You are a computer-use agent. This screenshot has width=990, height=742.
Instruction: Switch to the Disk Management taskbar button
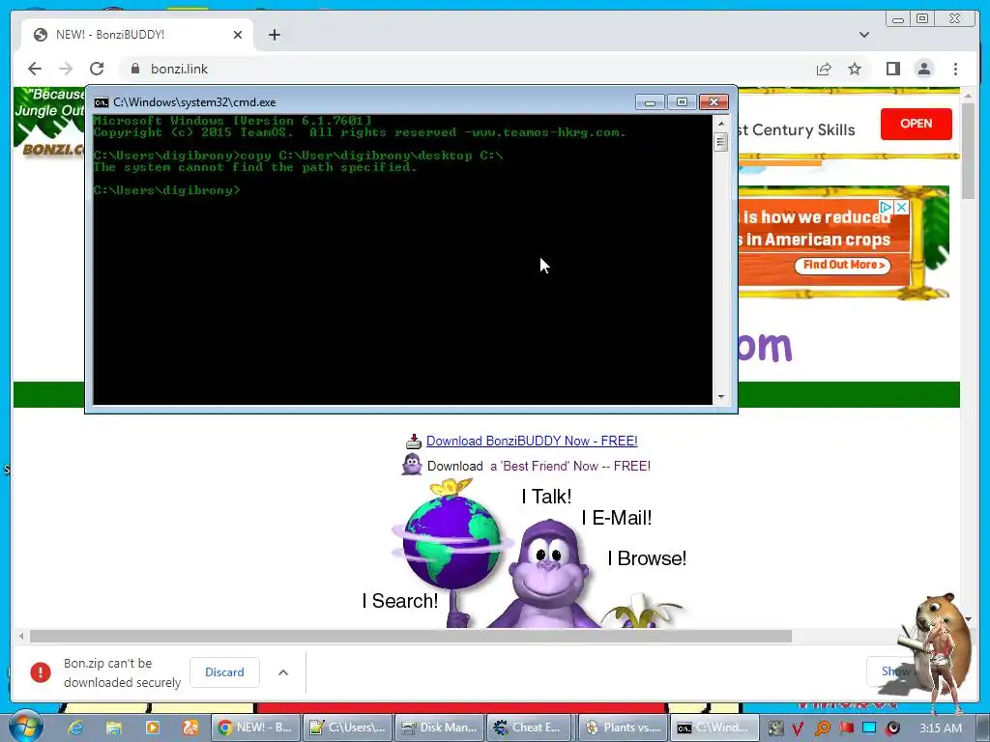(x=440, y=728)
